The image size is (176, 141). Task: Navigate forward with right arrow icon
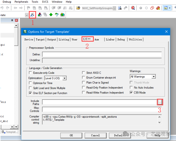click(x=21, y=8)
